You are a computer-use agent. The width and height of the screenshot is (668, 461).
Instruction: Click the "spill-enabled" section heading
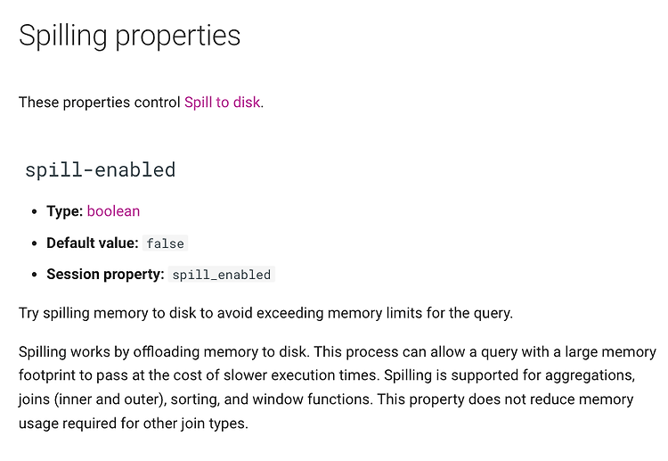tap(100, 169)
